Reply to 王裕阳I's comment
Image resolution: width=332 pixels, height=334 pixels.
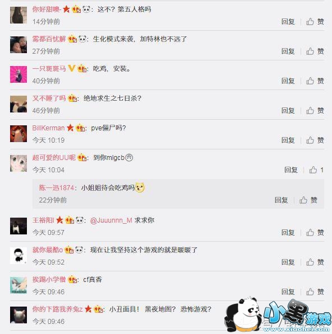pos(288,232)
